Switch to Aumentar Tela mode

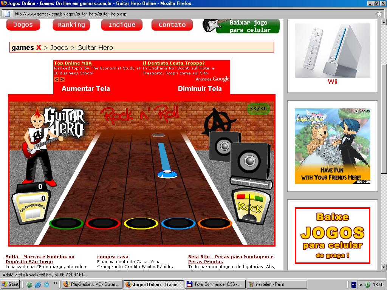click(x=85, y=89)
